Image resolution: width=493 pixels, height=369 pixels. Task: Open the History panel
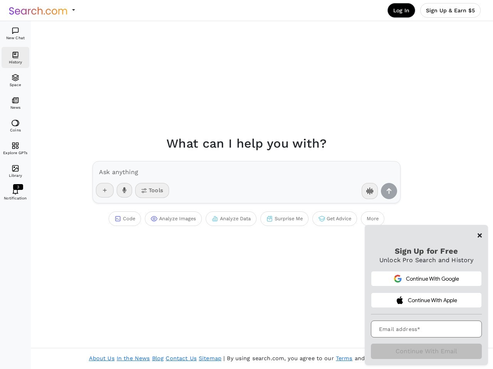click(15, 58)
